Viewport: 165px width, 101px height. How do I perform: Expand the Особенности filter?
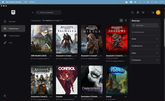pyautogui.click(x=145, y=46)
